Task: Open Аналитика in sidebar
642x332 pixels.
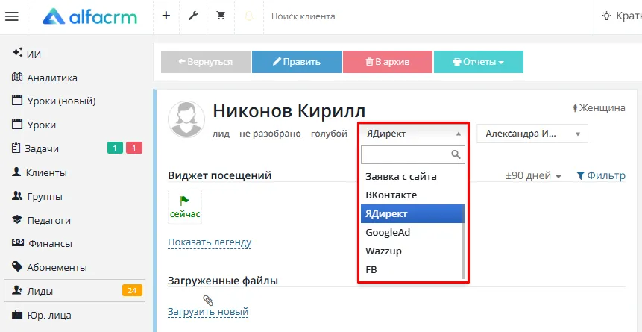Action: click(x=52, y=78)
